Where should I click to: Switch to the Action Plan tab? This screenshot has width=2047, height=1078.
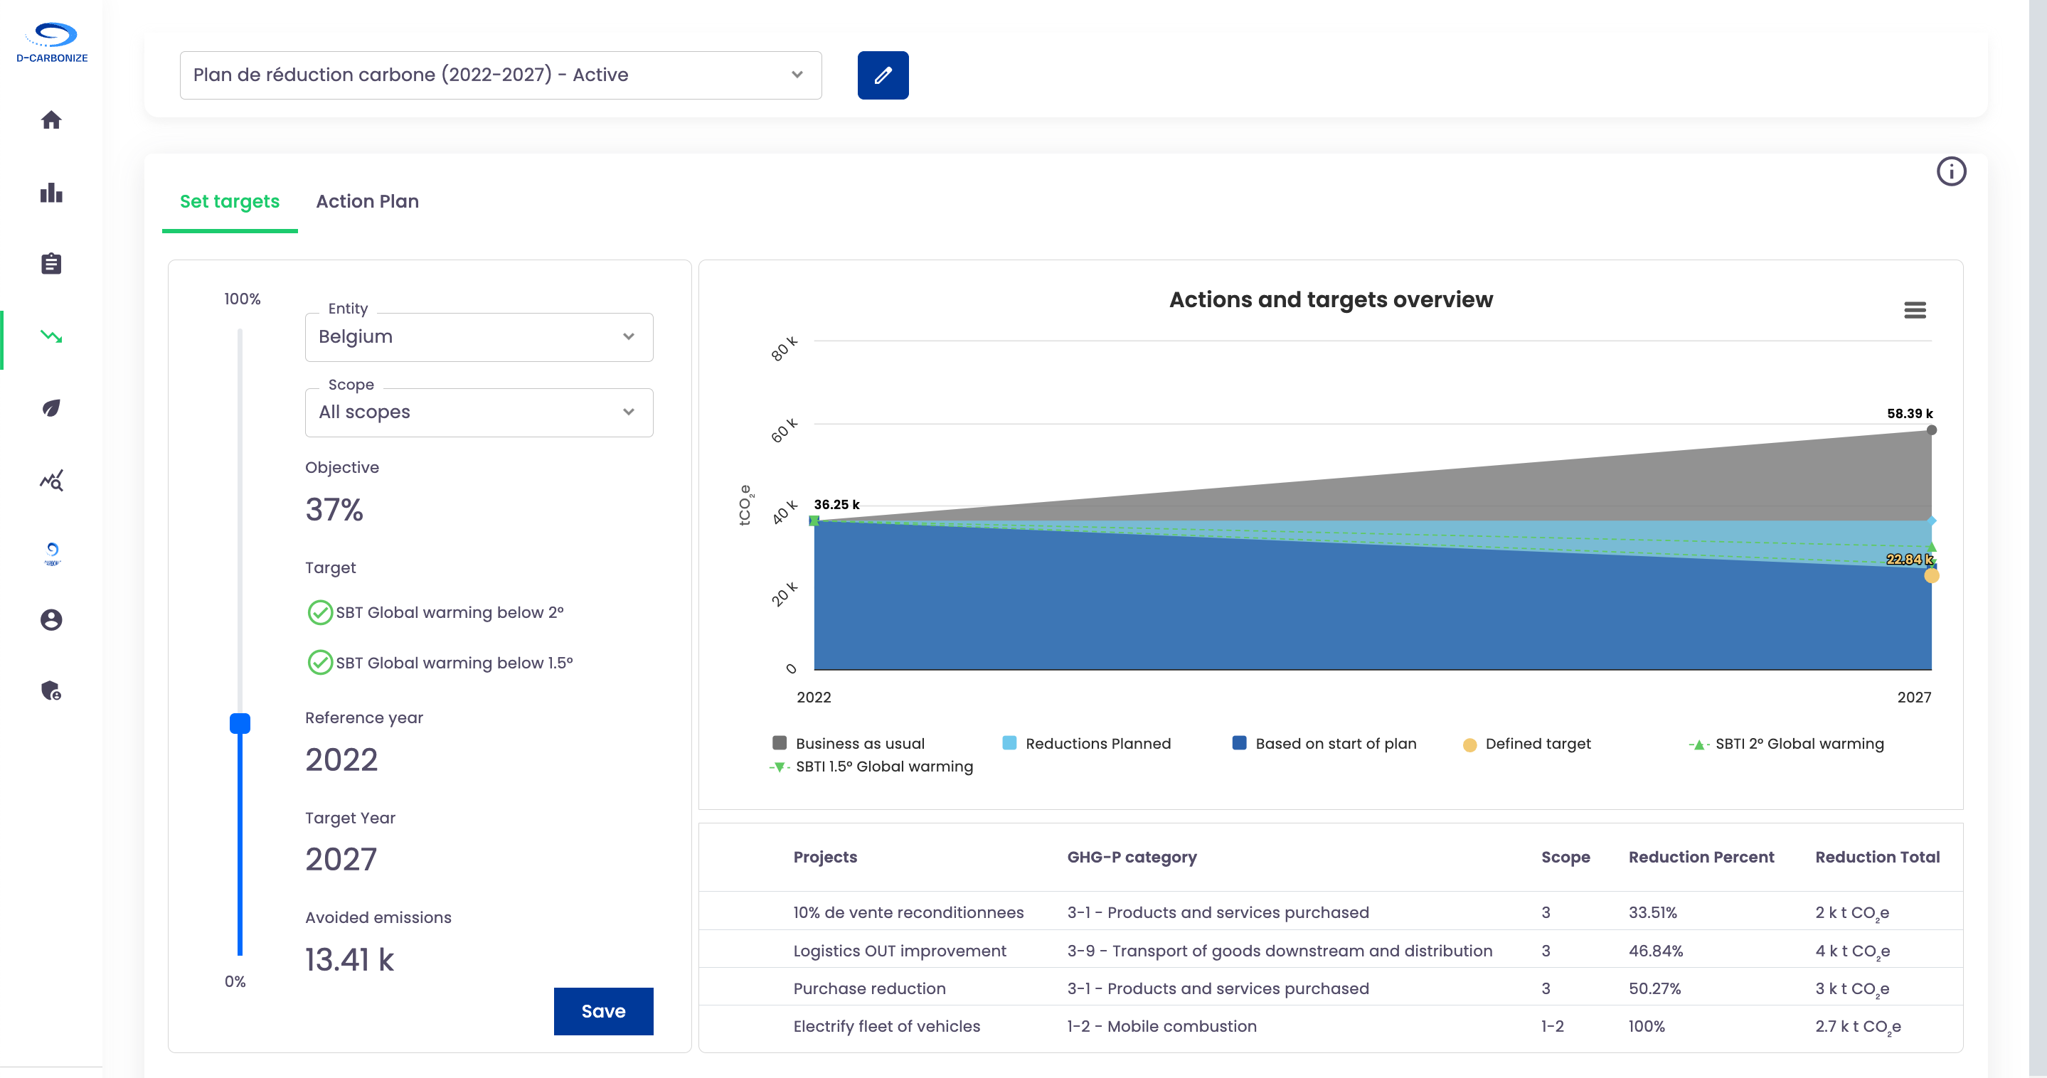[367, 202]
